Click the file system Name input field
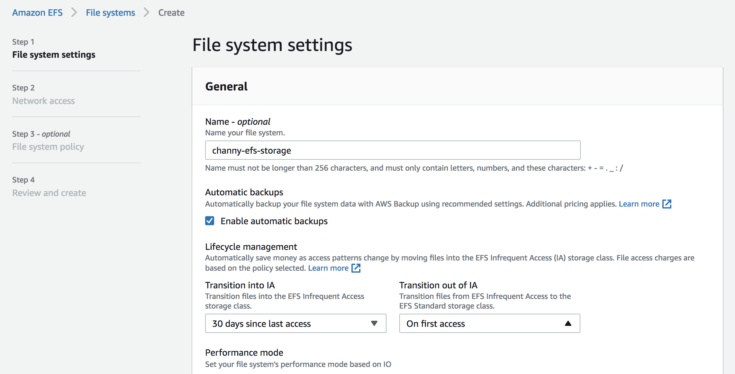The height and width of the screenshot is (374, 735). tap(392, 150)
